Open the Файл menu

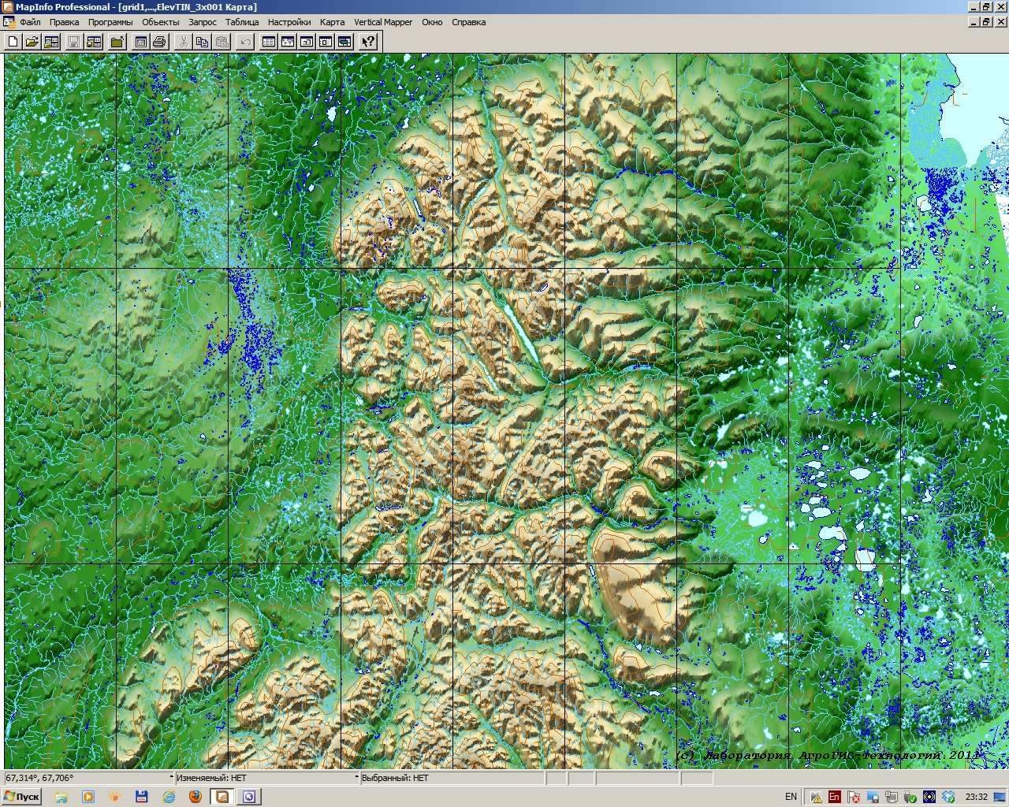tap(31, 22)
